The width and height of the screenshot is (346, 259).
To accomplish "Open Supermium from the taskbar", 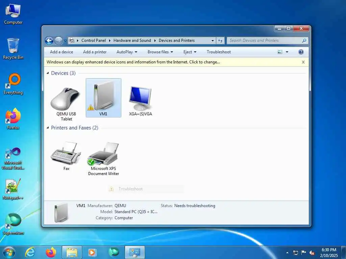I will pyautogui.click(x=114, y=252).
